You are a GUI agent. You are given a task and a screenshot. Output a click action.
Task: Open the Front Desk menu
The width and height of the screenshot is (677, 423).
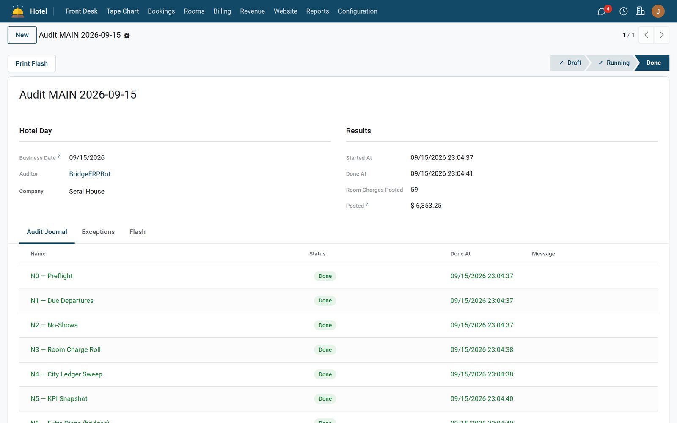(x=82, y=11)
